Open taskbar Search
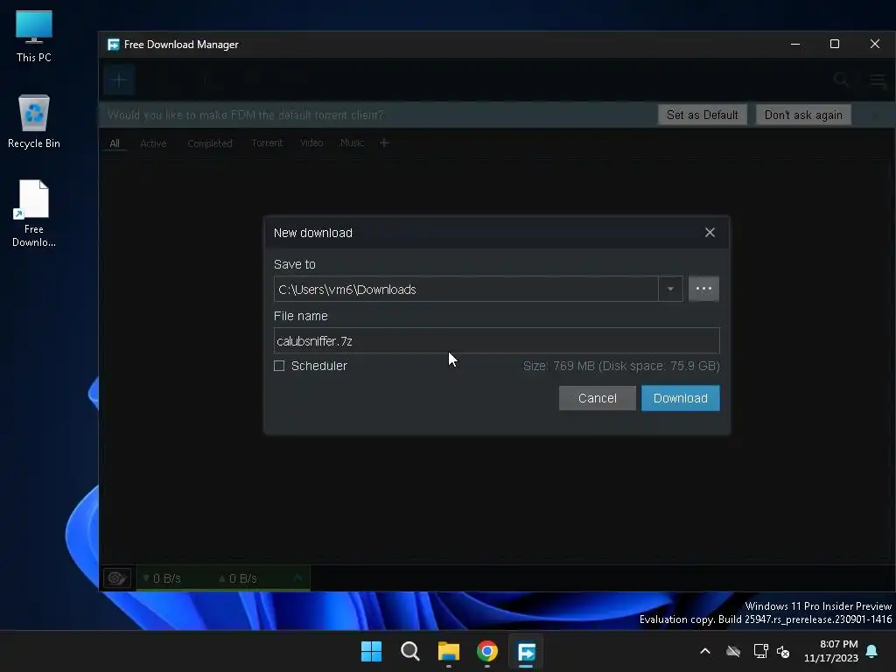This screenshot has height=672, width=896. click(x=409, y=651)
